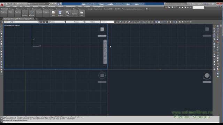The width and height of the screenshot is (223, 125).
Task: Select the Offset tool in Modify toolbar
Action: pyautogui.click(x=215, y=34)
